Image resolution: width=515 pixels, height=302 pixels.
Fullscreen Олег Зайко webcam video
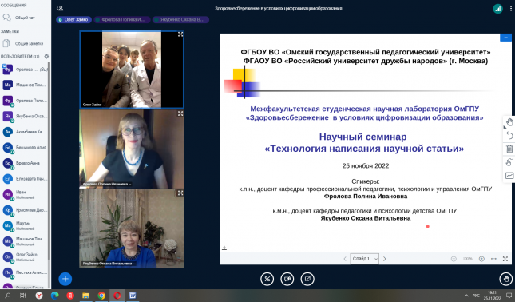(x=180, y=34)
